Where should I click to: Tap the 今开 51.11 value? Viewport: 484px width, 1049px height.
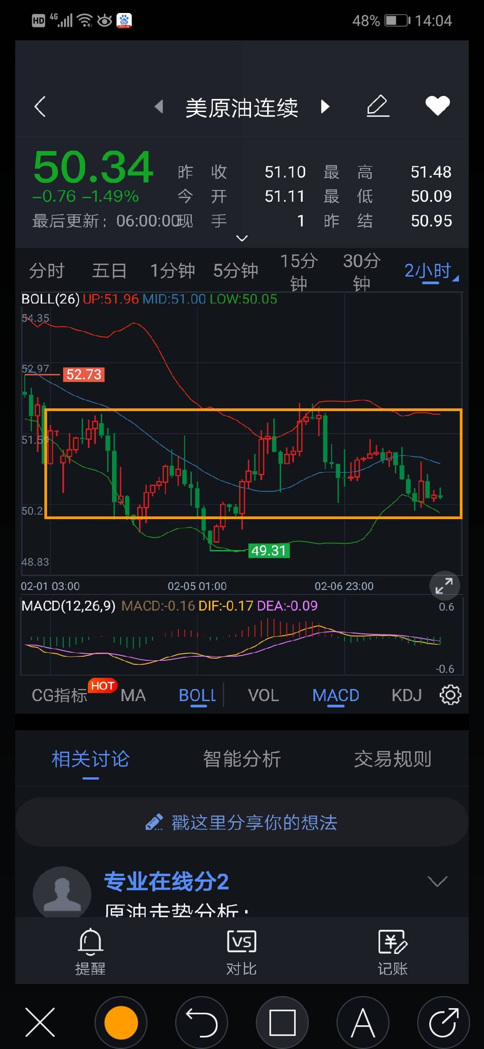pyautogui.click(x=285, y=196)
